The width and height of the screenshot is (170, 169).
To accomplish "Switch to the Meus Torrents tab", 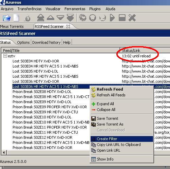I will pos(12,26).
